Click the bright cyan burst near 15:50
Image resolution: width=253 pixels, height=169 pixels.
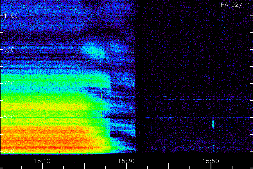[x=213, y=124]
